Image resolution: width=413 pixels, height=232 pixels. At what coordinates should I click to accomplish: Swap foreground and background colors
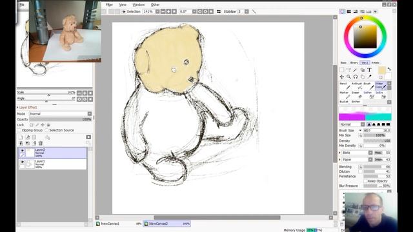[x=389, y=69]
